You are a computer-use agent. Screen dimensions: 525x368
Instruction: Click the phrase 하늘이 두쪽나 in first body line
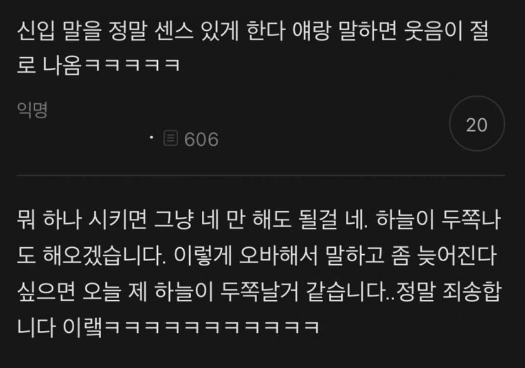click(x=438, y=220)
